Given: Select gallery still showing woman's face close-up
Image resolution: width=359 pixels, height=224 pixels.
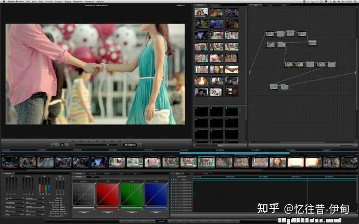Looking at the screenshot, I should [x=216, y=69].
